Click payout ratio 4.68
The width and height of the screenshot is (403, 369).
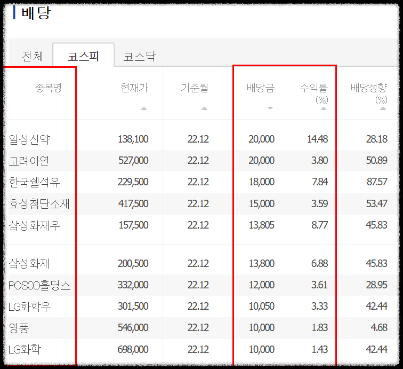[379, 328]
